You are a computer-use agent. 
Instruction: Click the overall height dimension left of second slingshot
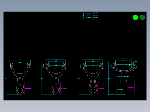tap(42, 79)
